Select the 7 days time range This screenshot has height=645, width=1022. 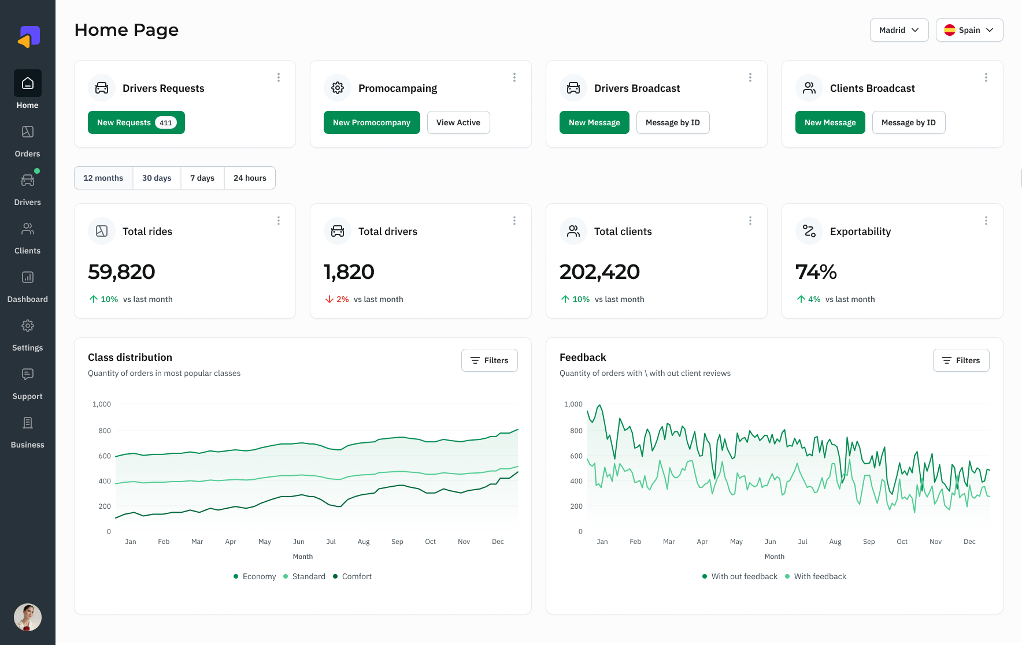click(202, 178)
